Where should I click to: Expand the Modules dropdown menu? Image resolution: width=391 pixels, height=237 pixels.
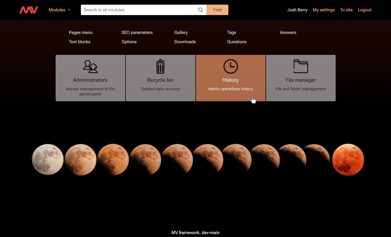[59, 10]
